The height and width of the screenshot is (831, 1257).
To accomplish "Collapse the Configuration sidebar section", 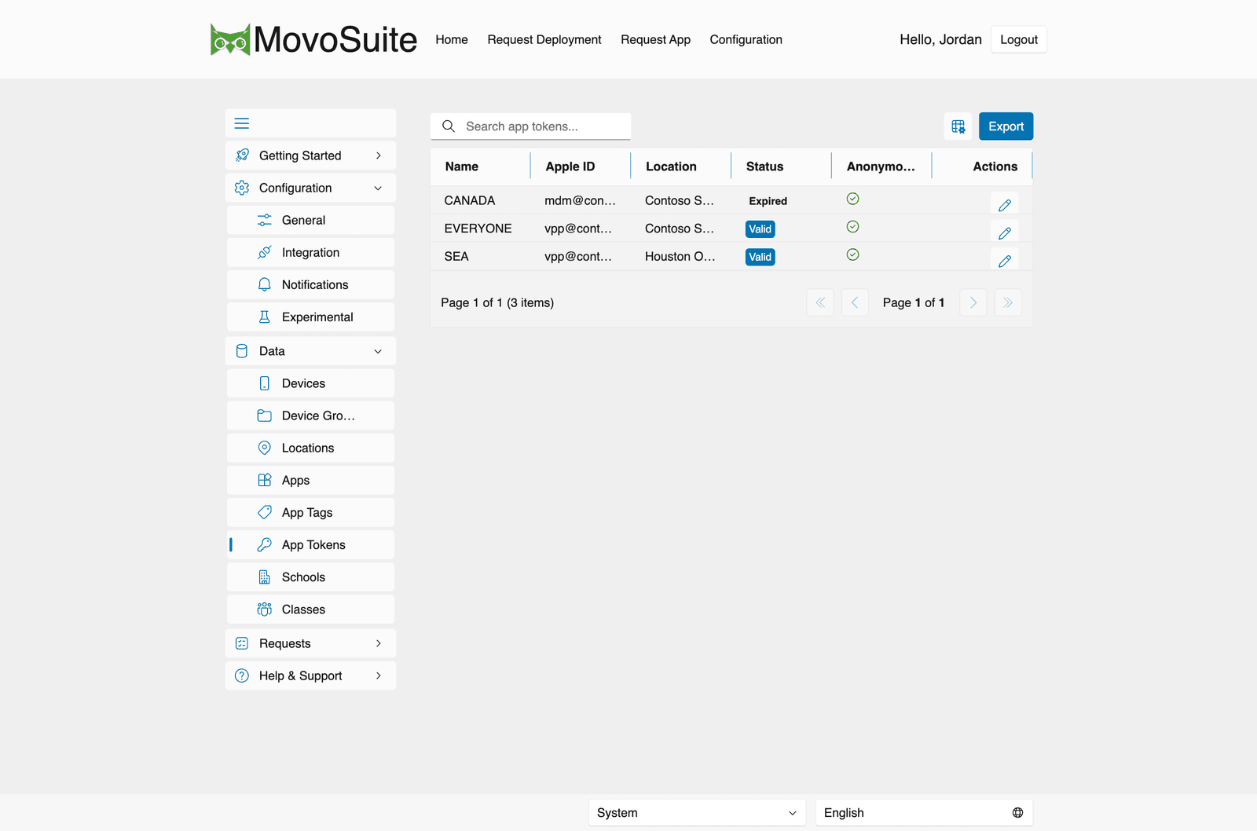I will [x=310, y=188].
